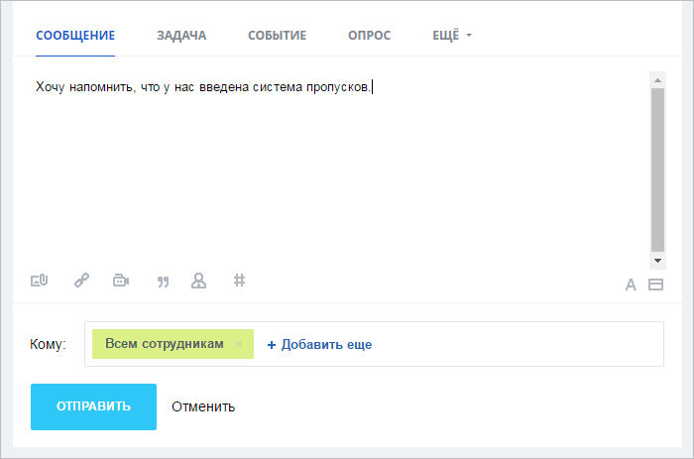694x459 pixels.
Task: Open the 'Опрос' tab
Action: 369,36
